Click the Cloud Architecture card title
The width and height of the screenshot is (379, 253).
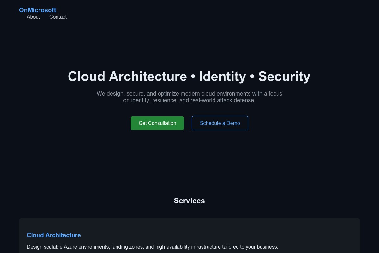click(54, 235)
